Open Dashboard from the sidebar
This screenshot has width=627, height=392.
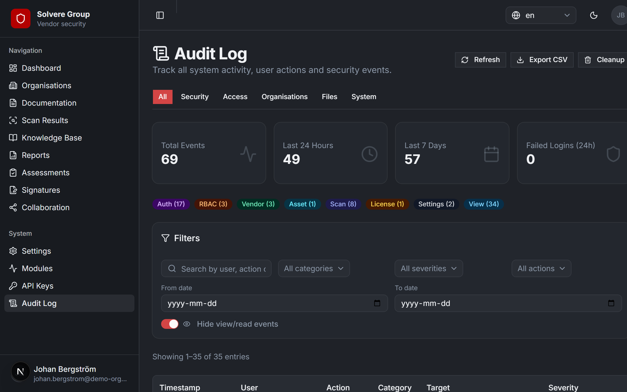point(69,68)
